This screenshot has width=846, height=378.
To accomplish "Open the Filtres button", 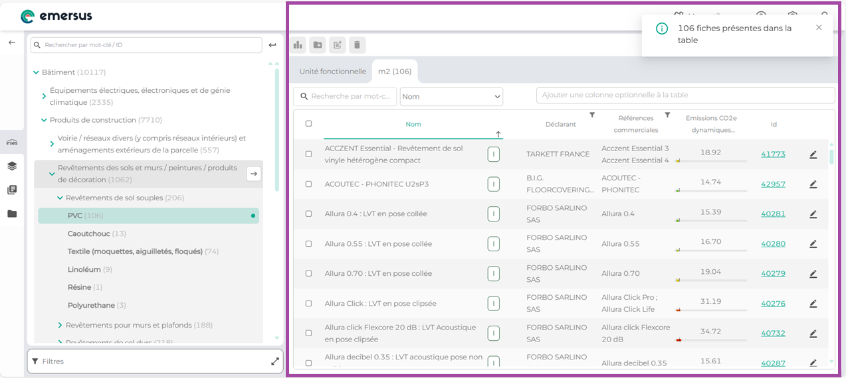I will coord(155,361).
